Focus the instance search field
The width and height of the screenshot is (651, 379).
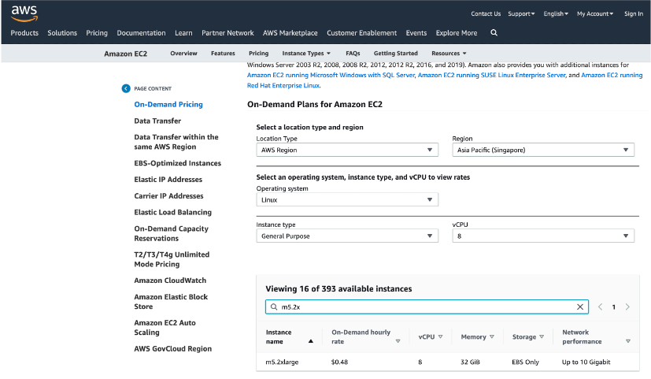coord(427,307)
